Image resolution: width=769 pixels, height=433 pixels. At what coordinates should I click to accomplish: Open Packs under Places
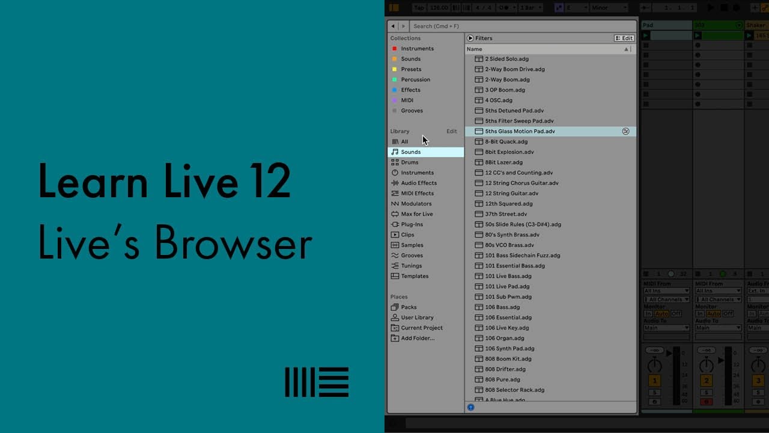(425, 307)
